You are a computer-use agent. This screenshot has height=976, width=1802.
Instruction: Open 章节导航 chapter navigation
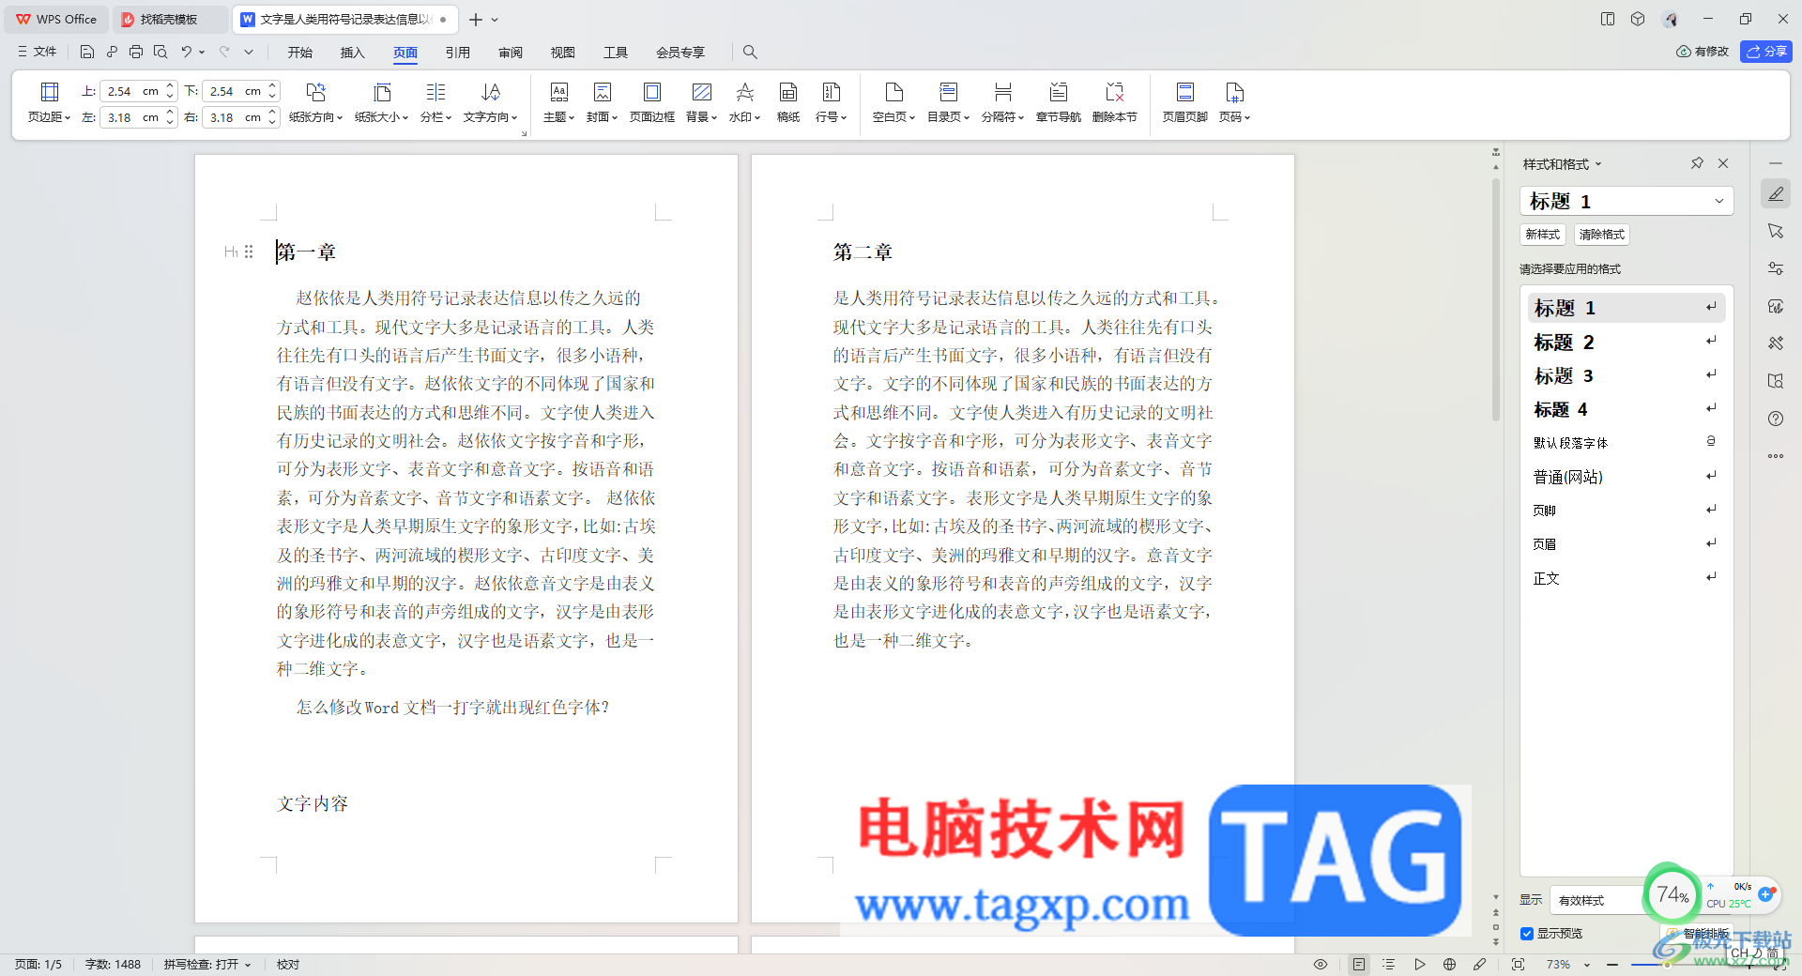pyautogui.click(x=1058, y=102)
